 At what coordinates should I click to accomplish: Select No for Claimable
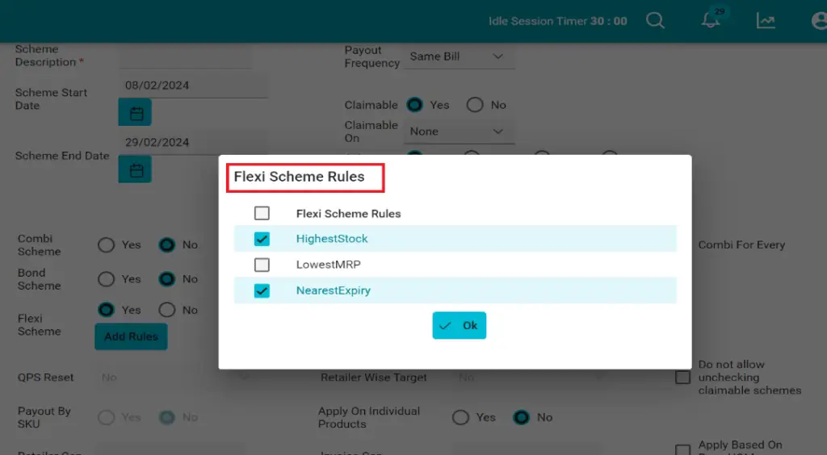475,105
